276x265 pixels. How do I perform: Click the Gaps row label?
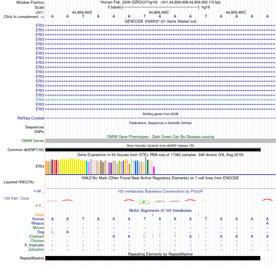point(40,214)
